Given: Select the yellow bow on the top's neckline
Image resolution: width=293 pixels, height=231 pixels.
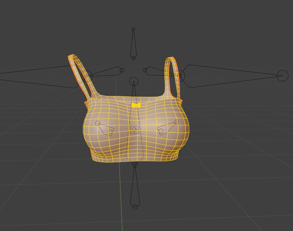Looking at the screenshot, I should click(136, 105).
